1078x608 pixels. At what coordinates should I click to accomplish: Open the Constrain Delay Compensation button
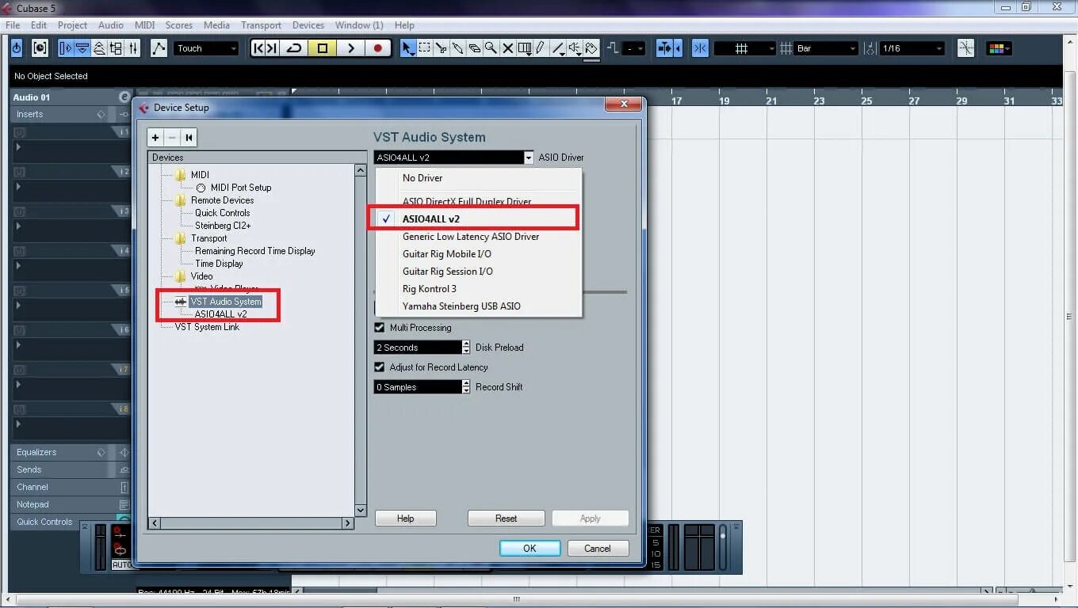[x=40, y=48]
